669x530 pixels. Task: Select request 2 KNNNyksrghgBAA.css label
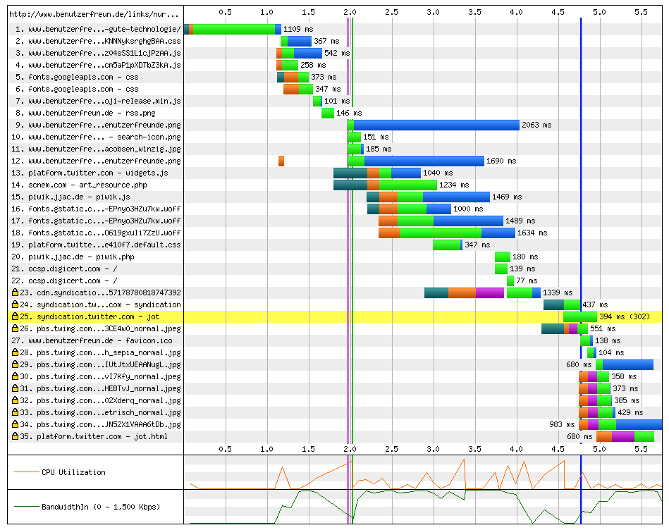coord(98,41)
